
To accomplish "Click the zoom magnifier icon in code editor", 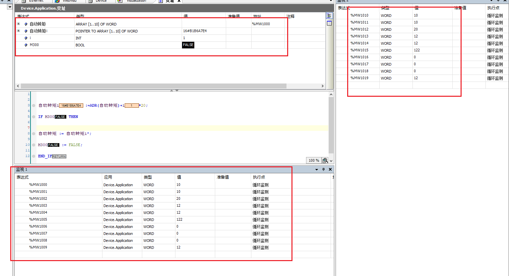I will [x=325, y=160].
